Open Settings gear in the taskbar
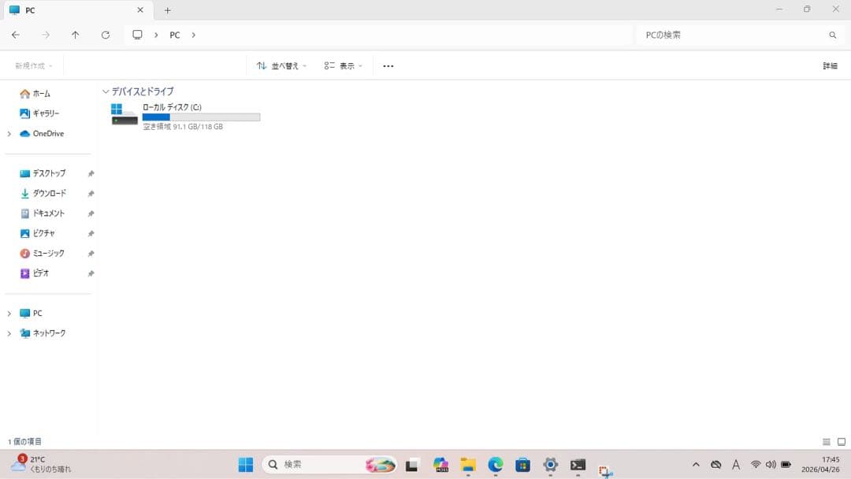 [550, 464]
